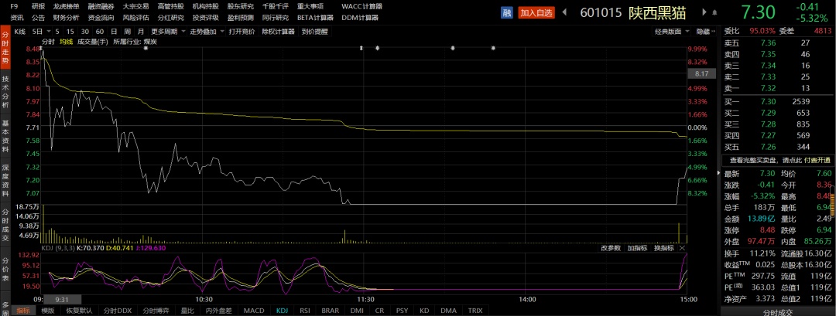Open 财务分析 financial analysis menu
The width and height of the screenshot is (836, 316).
tap(66, 18)
